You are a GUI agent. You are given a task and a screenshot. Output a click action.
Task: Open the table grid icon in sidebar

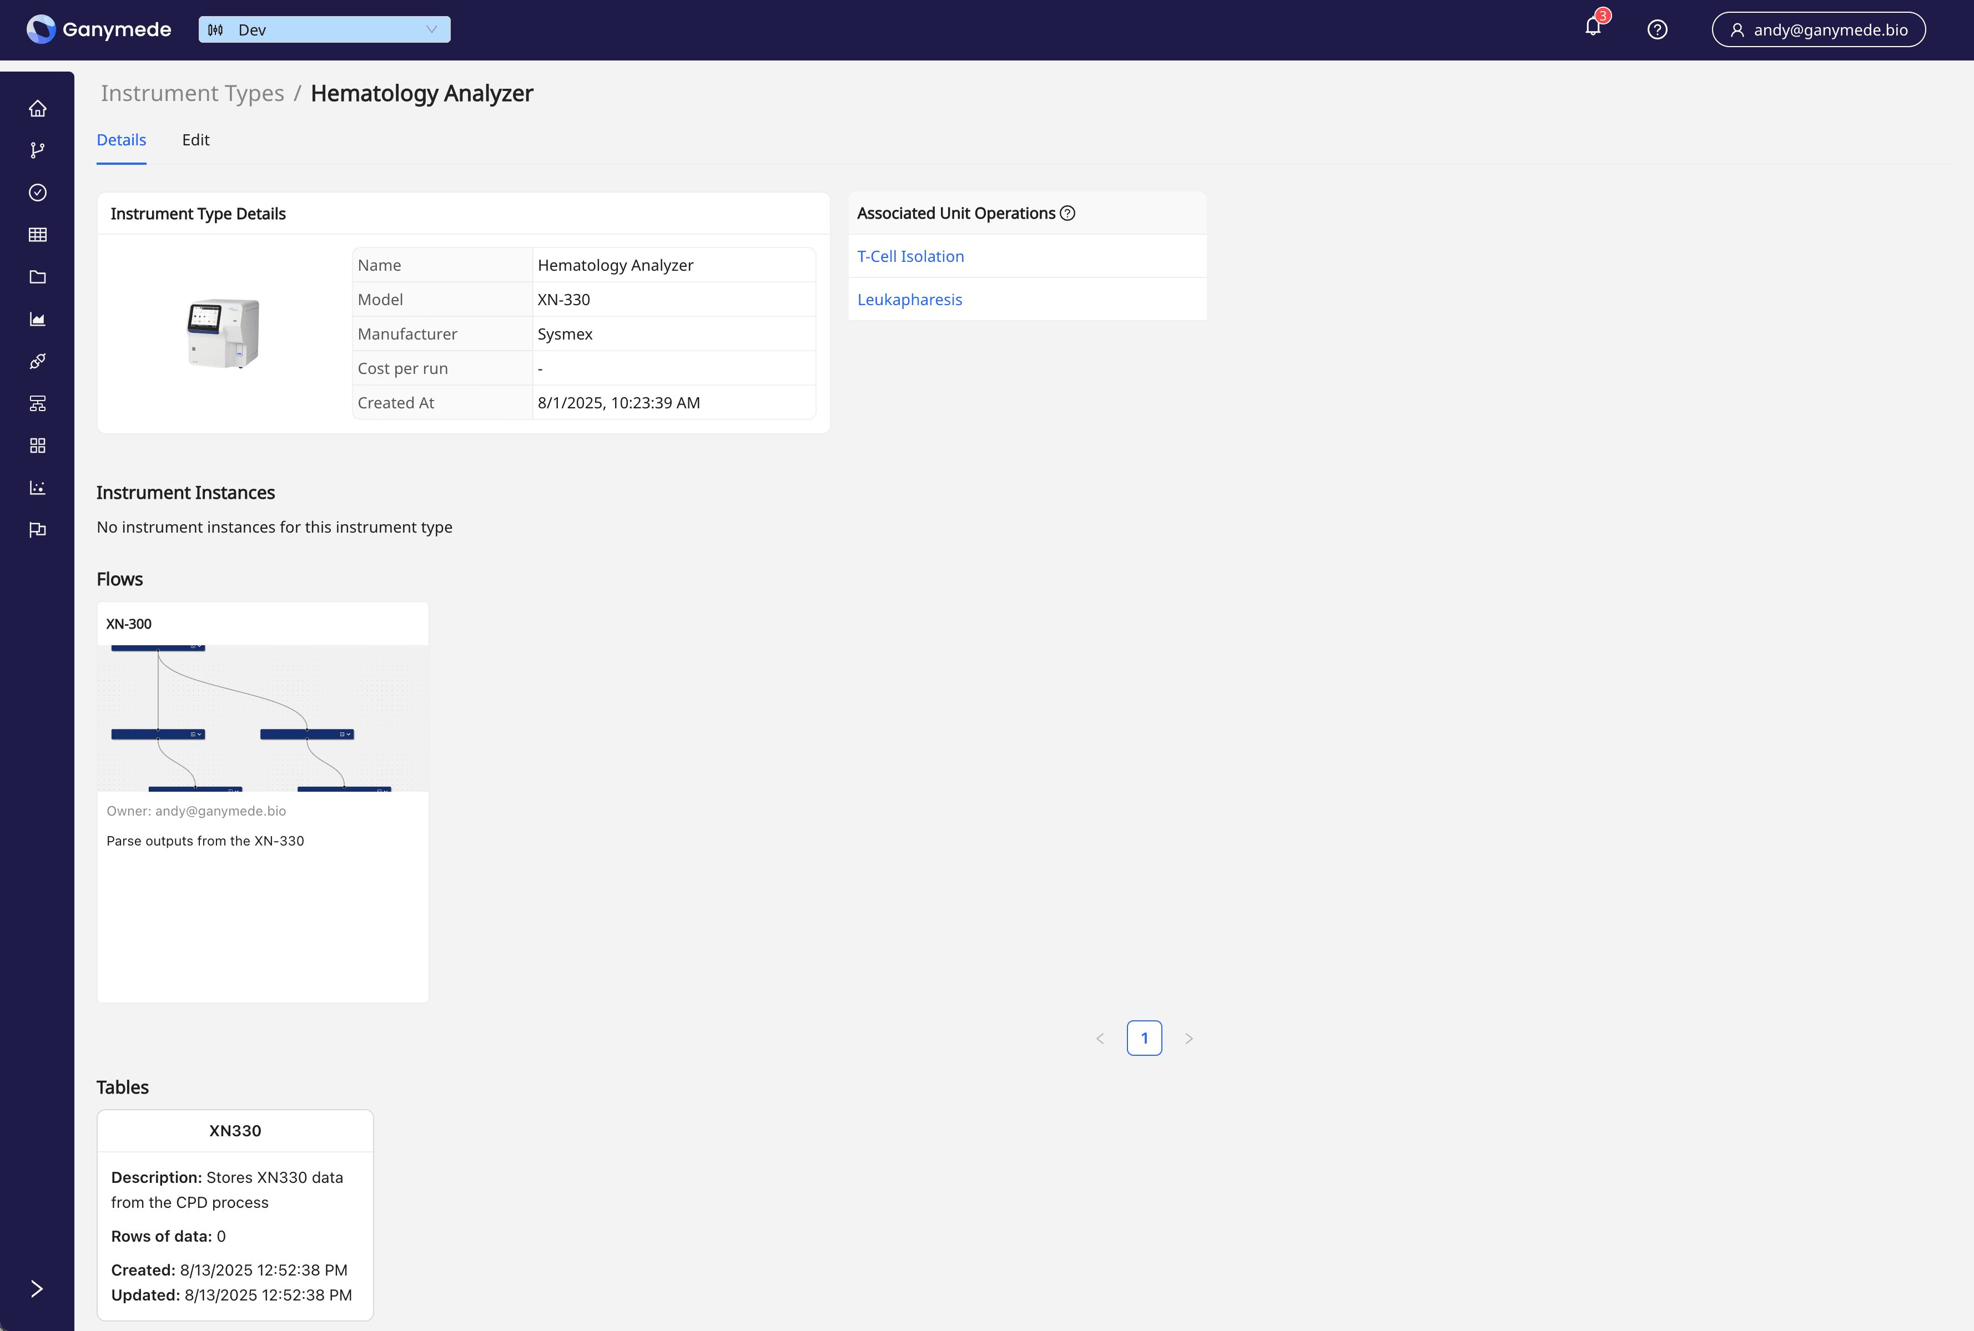tap(37, 235)
